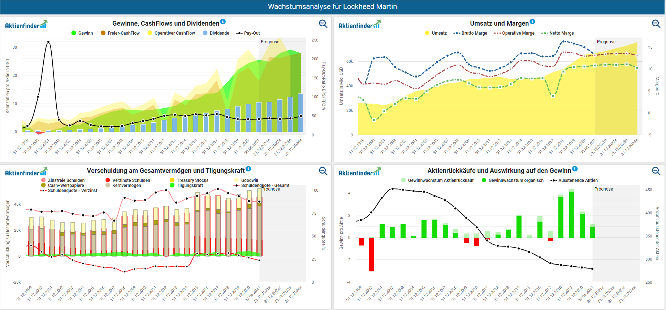Click the Aktienfinder logo in the top-left chart

click(x=26, y=25)
